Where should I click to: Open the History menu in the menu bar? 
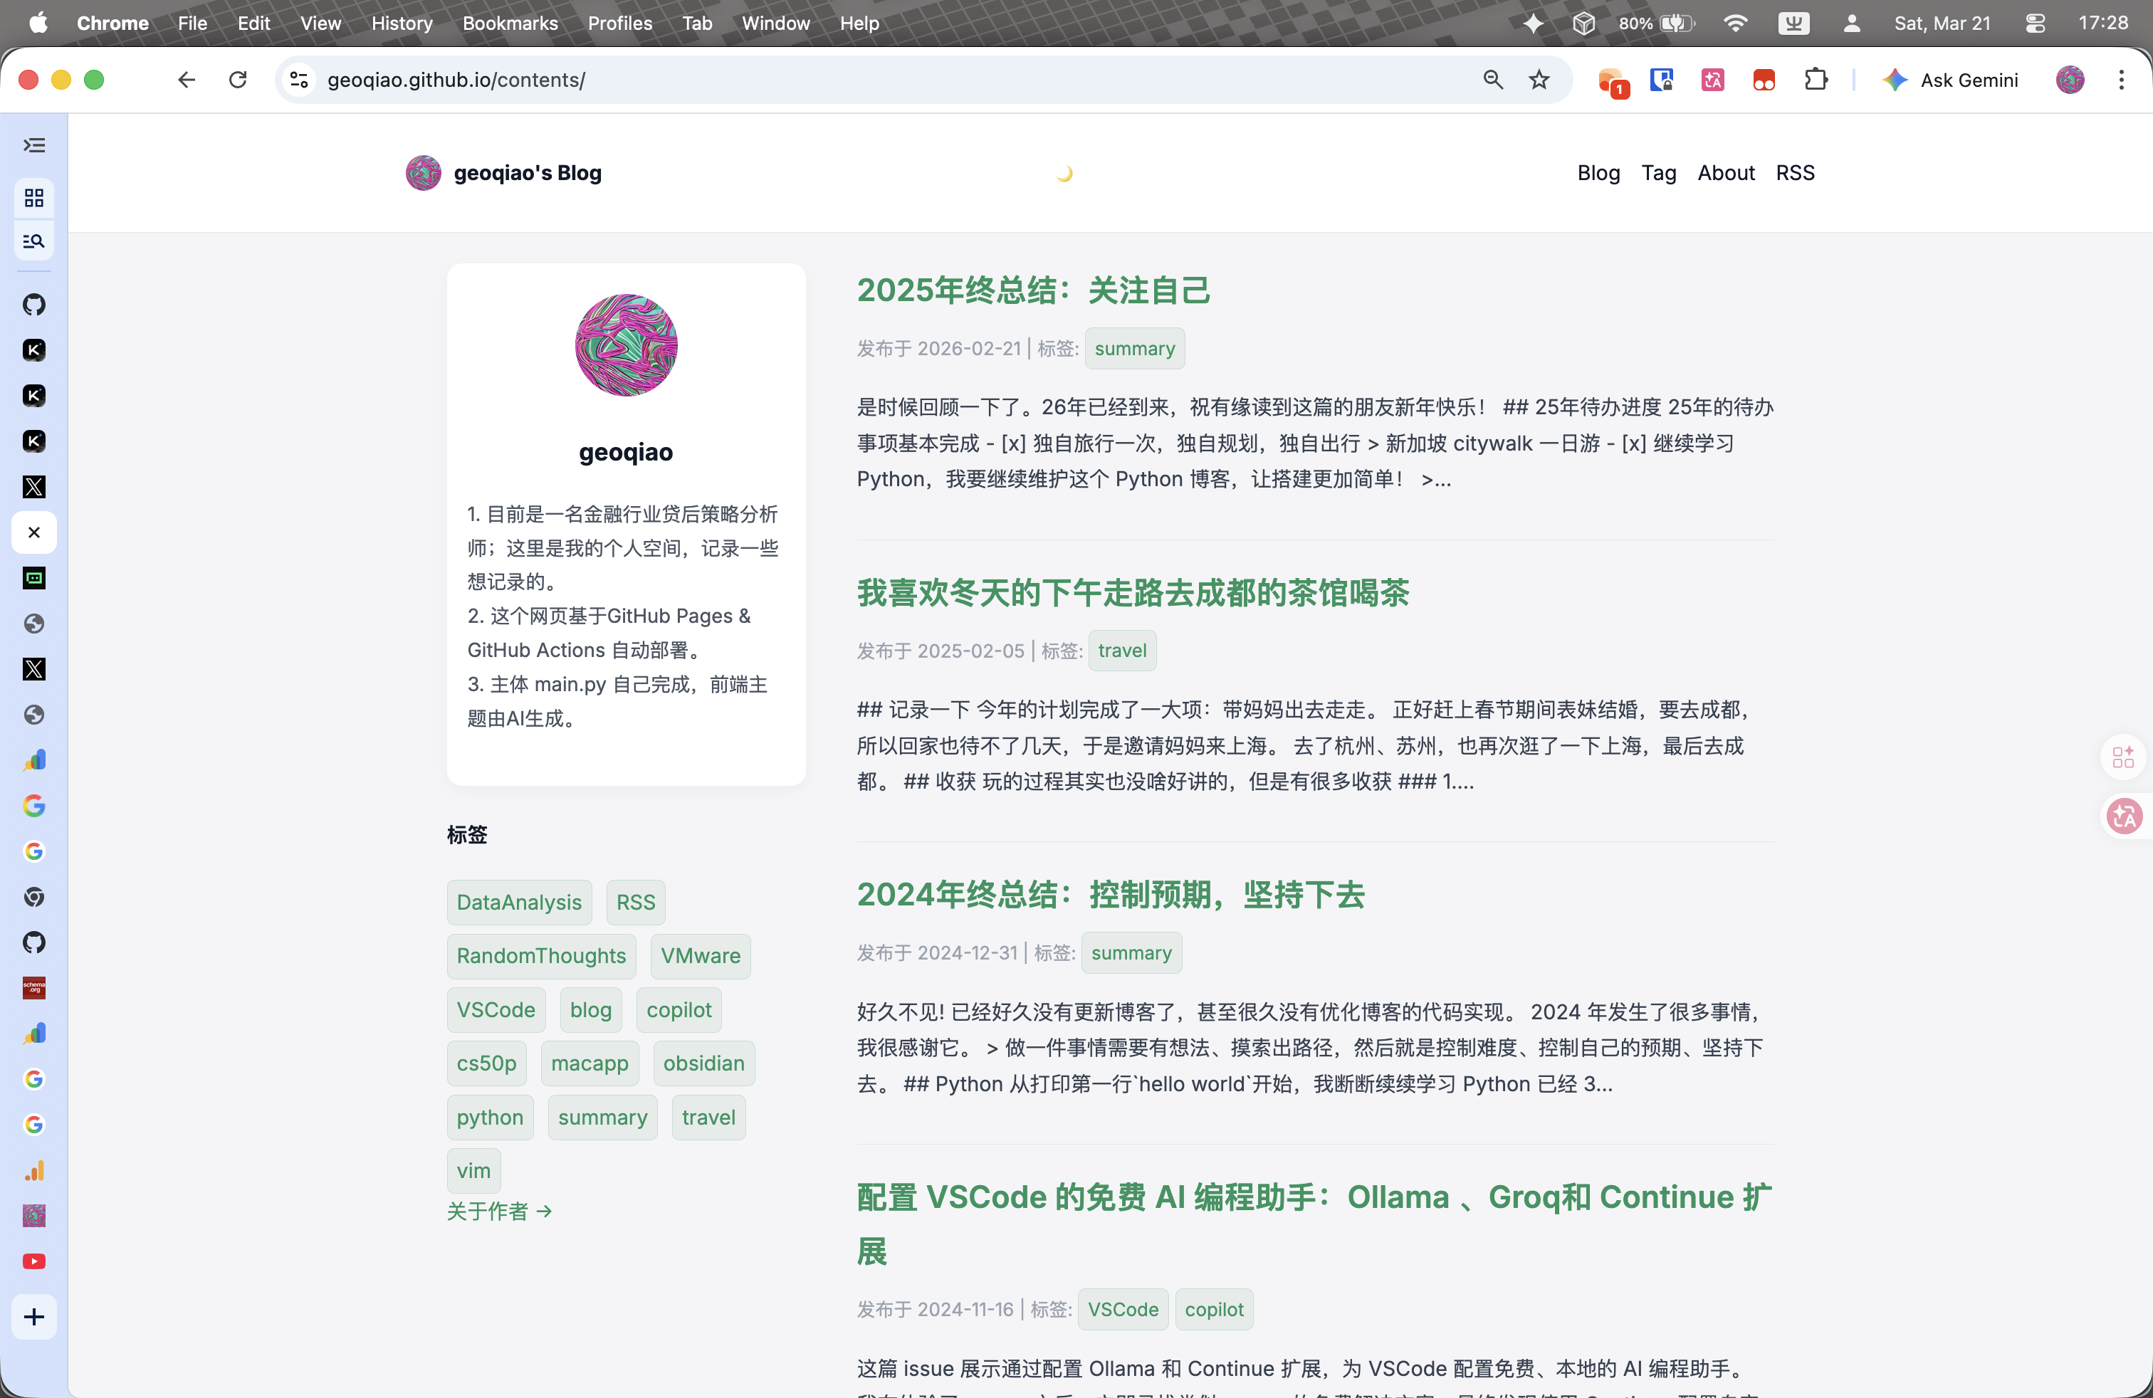pyautogui.click(x=402, y=23)
